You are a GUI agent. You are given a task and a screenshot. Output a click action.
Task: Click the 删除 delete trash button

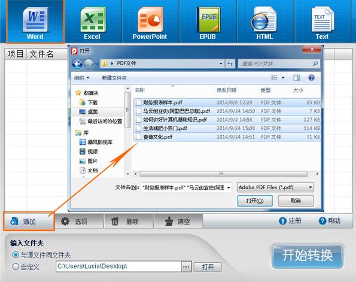click(129, 221)
